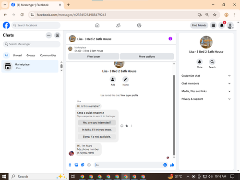This screenshot has width=240, height=180.
Task: Select the Groups chats filter tab
Action: pos(31,55)
